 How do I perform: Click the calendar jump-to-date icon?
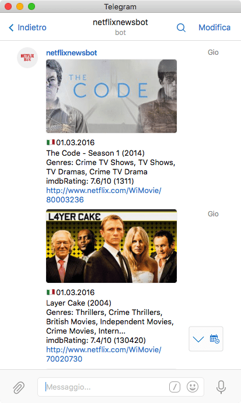[214, 339]
